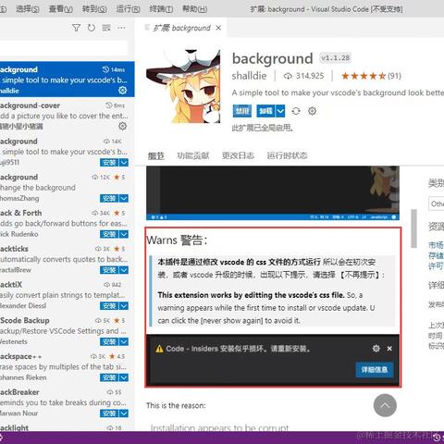The height and width of the screenshot is (444, 444).
Task: Focus the extensions search input field
Action: (x=63, y=48)
